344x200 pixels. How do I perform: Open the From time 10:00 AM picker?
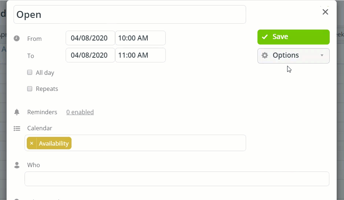coord(140,38)
